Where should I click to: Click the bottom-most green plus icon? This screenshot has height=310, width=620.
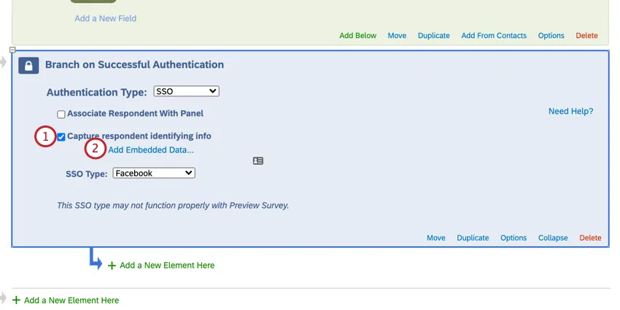16,300
